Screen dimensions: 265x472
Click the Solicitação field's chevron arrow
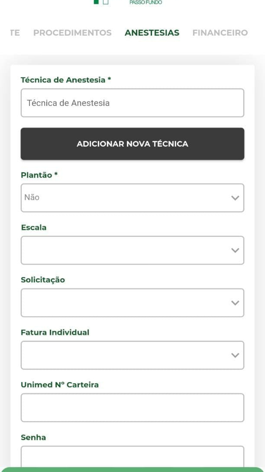pos(235,302)
